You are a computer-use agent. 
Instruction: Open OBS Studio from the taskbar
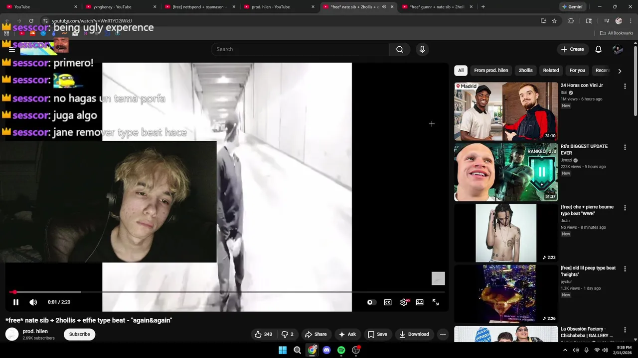(x=356, y=350)
